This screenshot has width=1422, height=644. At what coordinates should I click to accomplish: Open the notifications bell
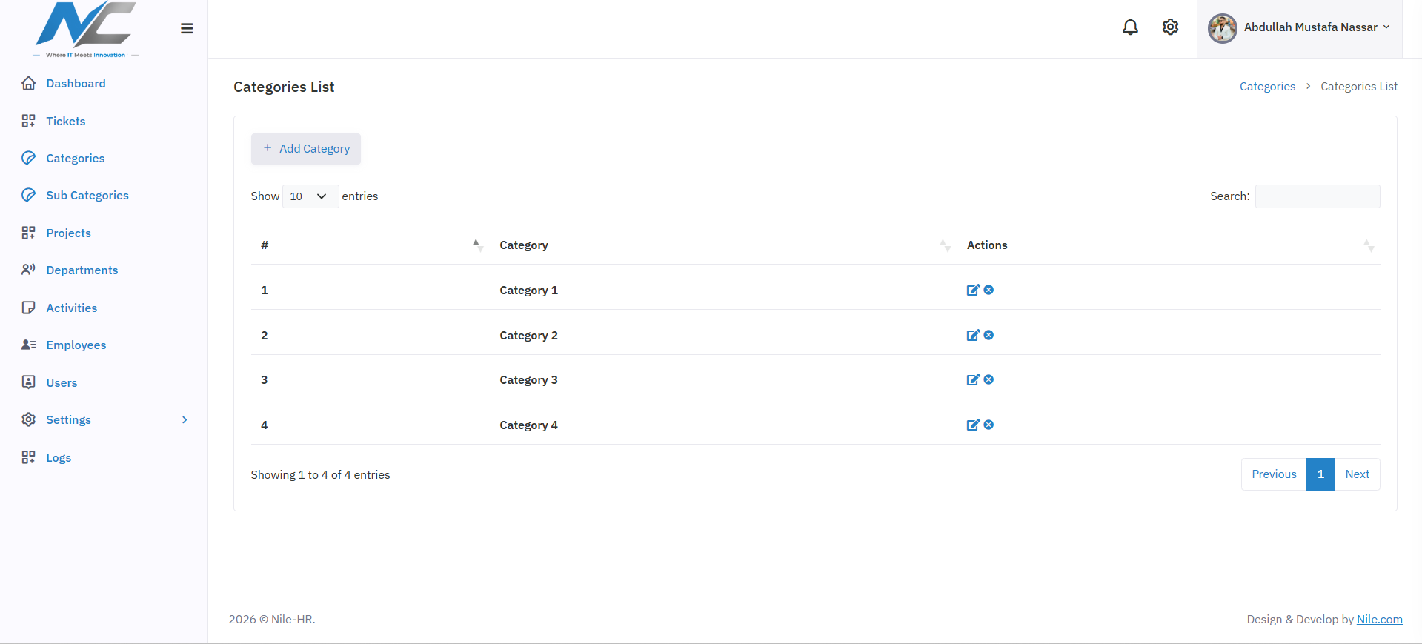1130,27
